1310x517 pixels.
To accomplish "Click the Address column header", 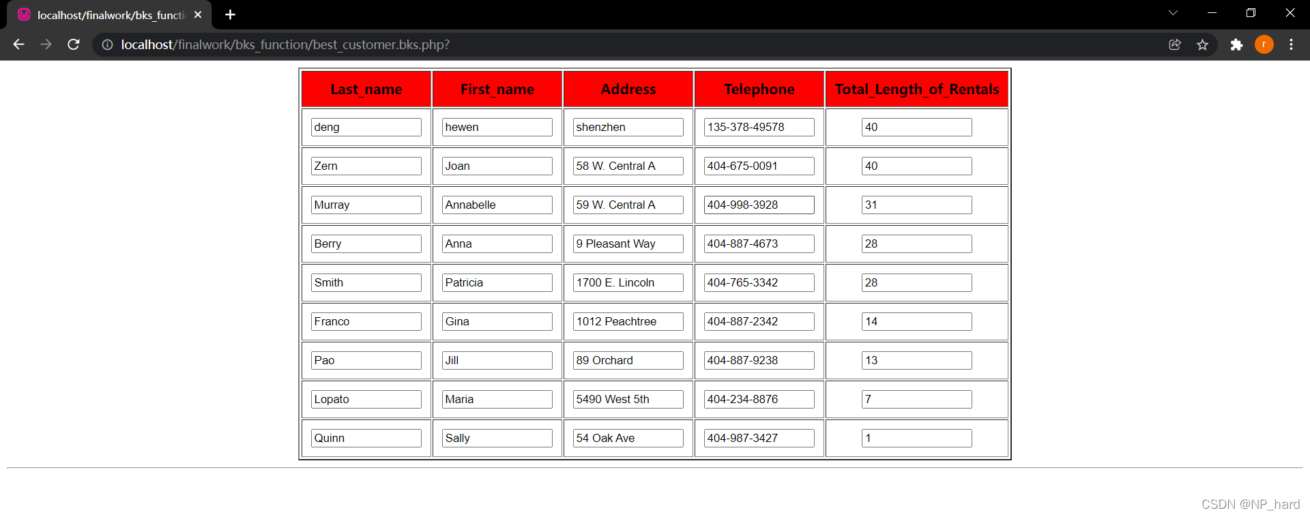I will pyautogui.click(x=628, y=89).
